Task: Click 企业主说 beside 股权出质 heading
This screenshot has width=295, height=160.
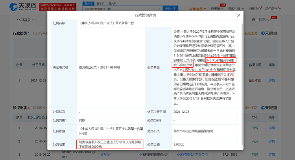Action: (x=251, y=108)
